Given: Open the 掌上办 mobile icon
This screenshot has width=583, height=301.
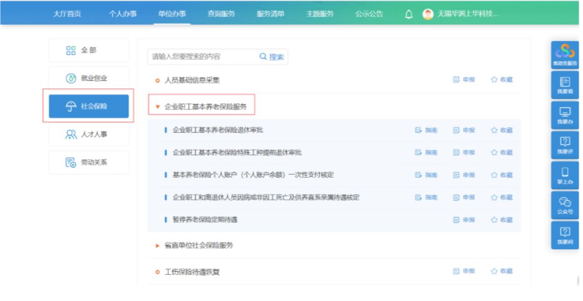Looking at the screenshot, I should (565, 175).
